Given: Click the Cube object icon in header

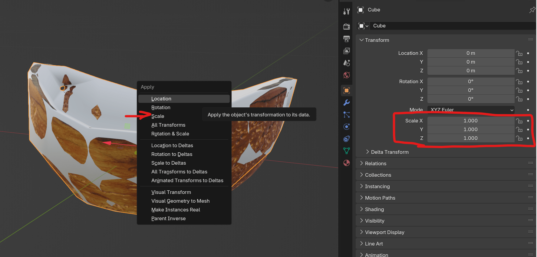Looking at the screenshot, I should point(361,10).
